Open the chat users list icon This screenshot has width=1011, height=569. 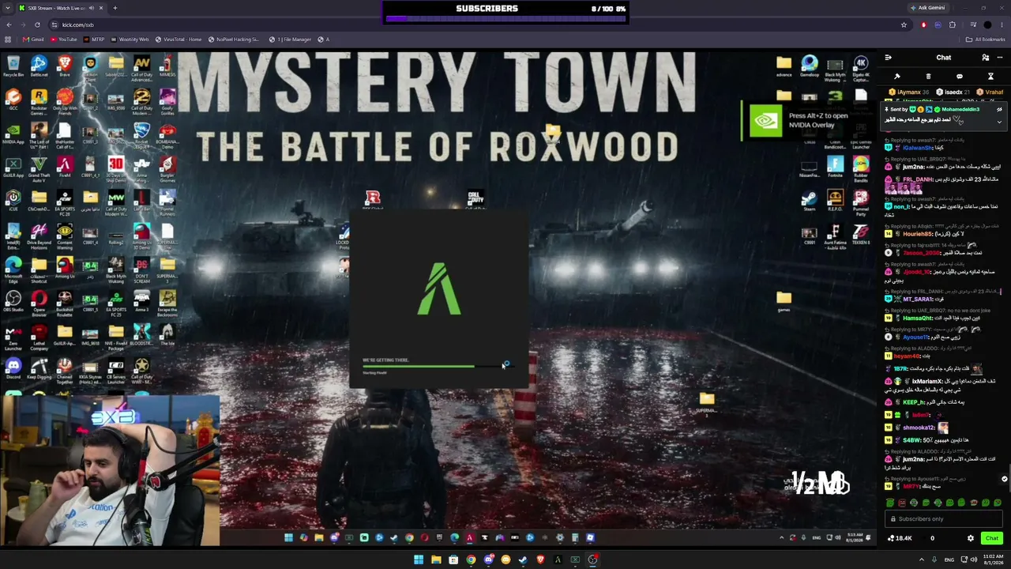[x=985, y=58]
